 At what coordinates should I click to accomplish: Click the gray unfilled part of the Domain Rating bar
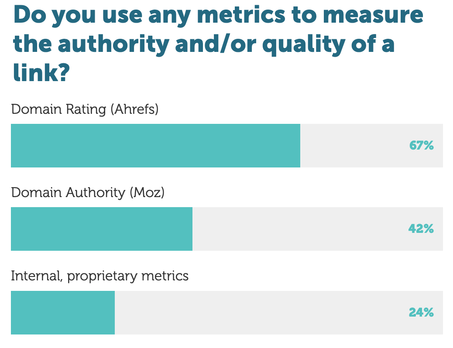(x=353, y=146)
